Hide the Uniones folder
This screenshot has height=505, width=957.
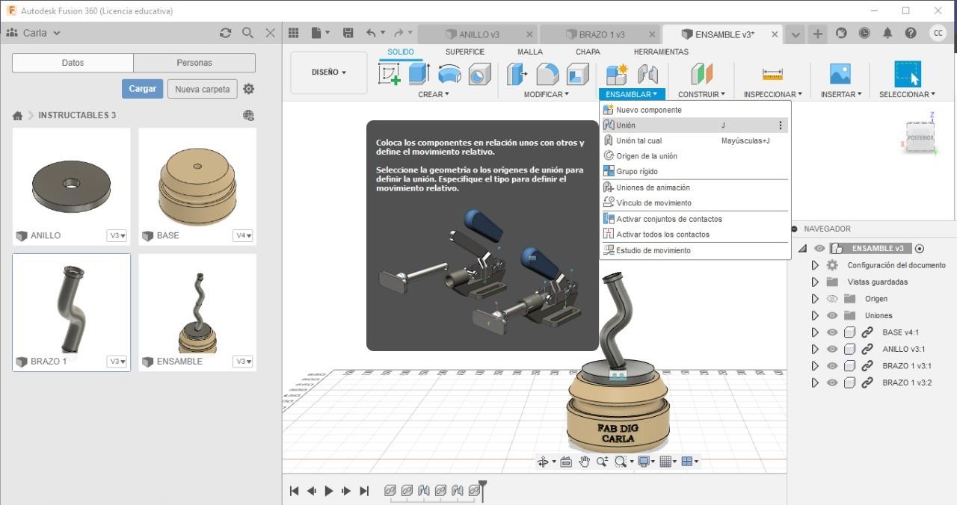[832, 315]
